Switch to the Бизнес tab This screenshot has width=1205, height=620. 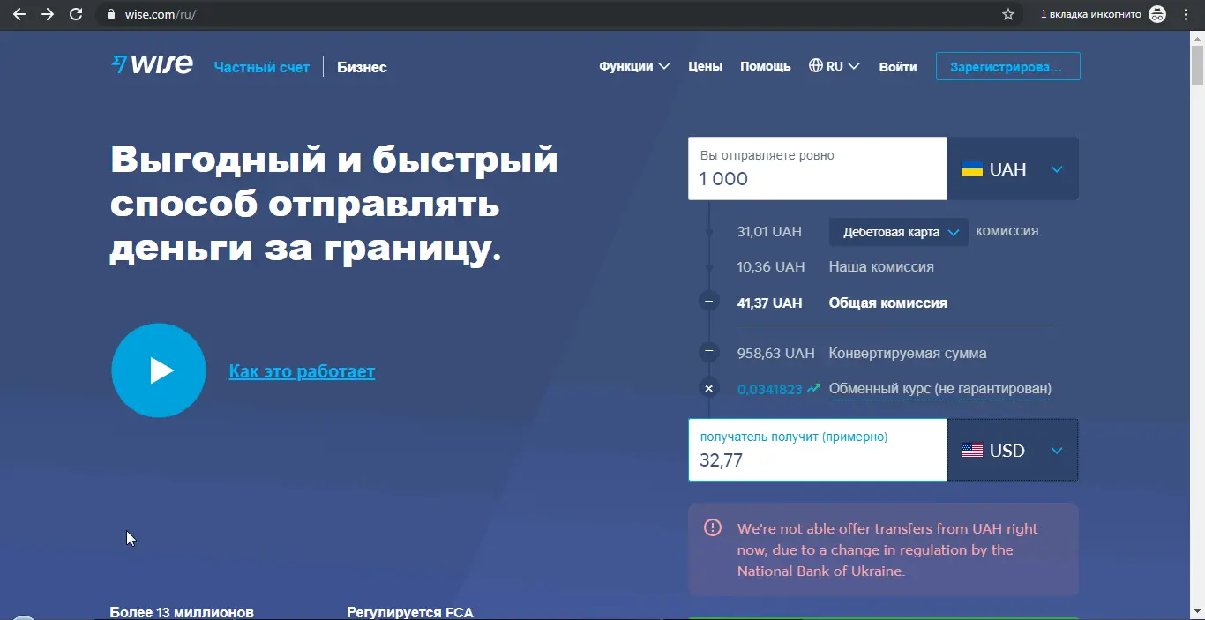pos(362,67)
